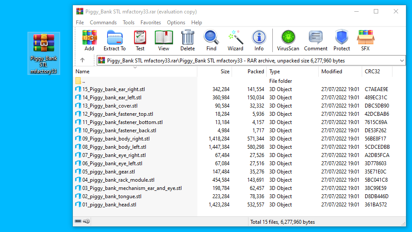
Task: Click icon of 10_Piggy_bank_fastener_back.stl
Action: [x=78, y=130]
